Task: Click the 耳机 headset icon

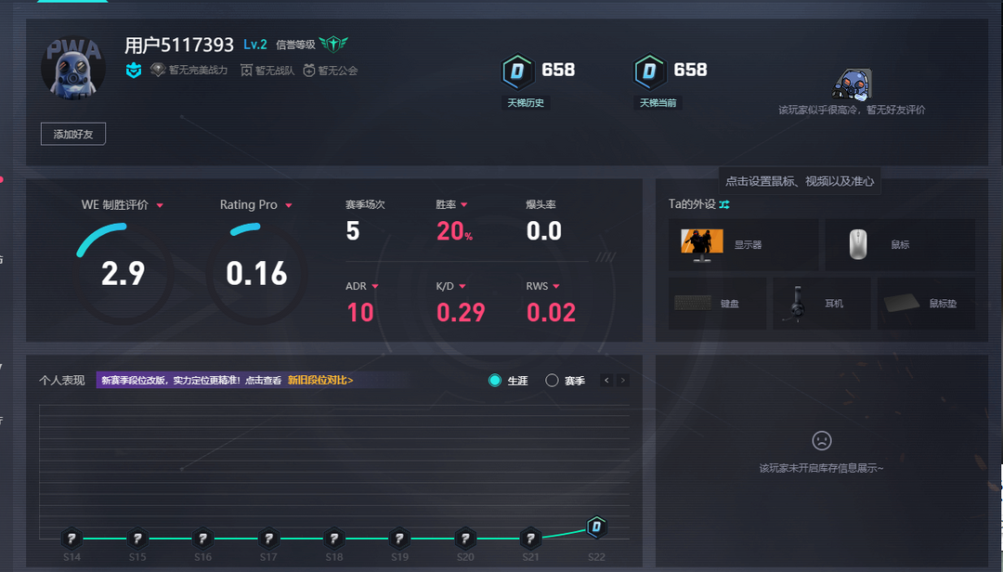Action: (797, 303)
